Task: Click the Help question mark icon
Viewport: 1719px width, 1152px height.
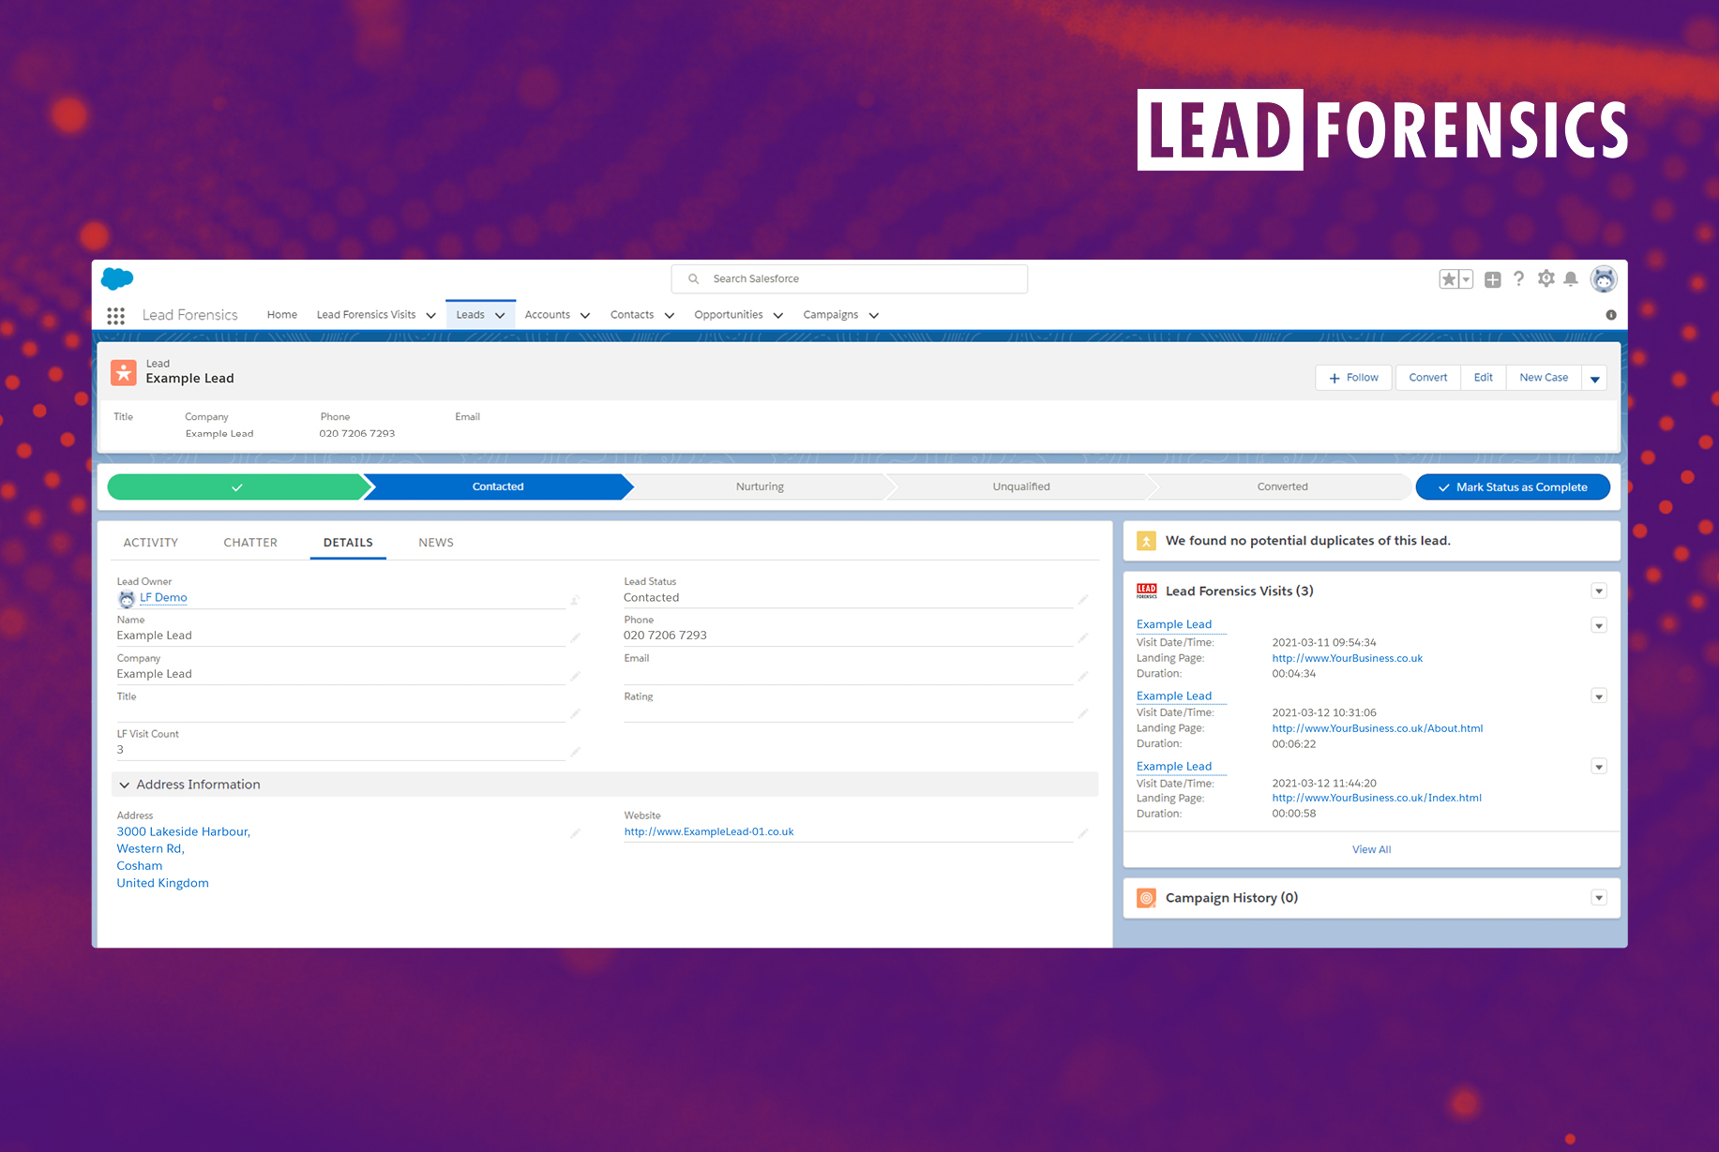Action: [x=1519, y=278]
